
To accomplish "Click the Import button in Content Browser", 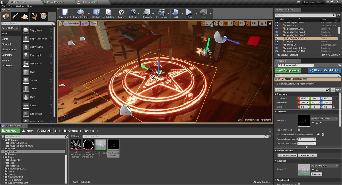I will click(x=28, y=131).
